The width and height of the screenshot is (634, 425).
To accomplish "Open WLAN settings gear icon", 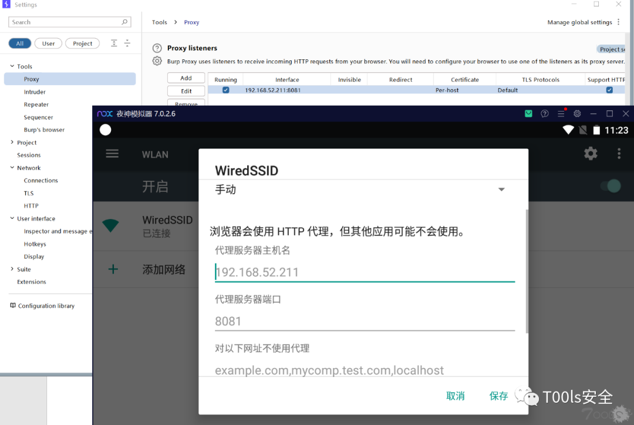I will point(591,153).
